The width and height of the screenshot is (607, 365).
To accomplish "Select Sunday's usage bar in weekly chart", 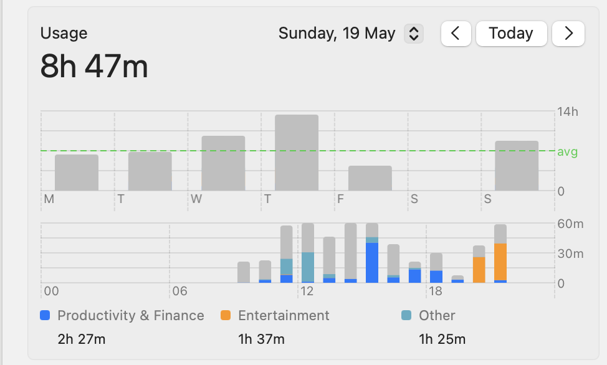I will [517, 166].
